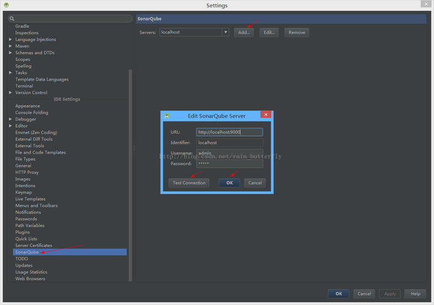Screen dimensions: 434x305
Task: Open Usage Statistics settings
Action: click(31, 272)
